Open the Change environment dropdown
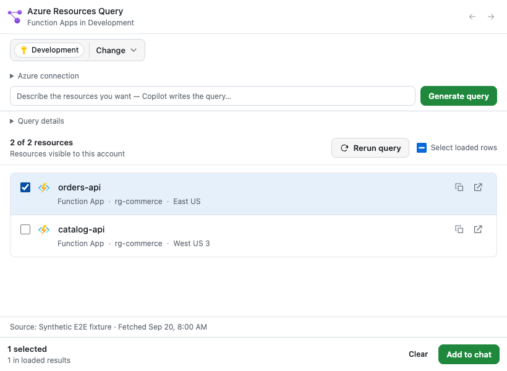This screenshot has height=371, width=507. pyautogui.click(x=116, y=50)
